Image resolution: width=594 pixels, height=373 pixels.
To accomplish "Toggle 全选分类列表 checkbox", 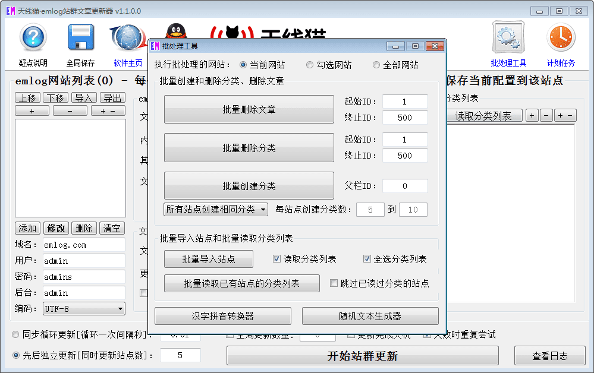I will 367,259.
